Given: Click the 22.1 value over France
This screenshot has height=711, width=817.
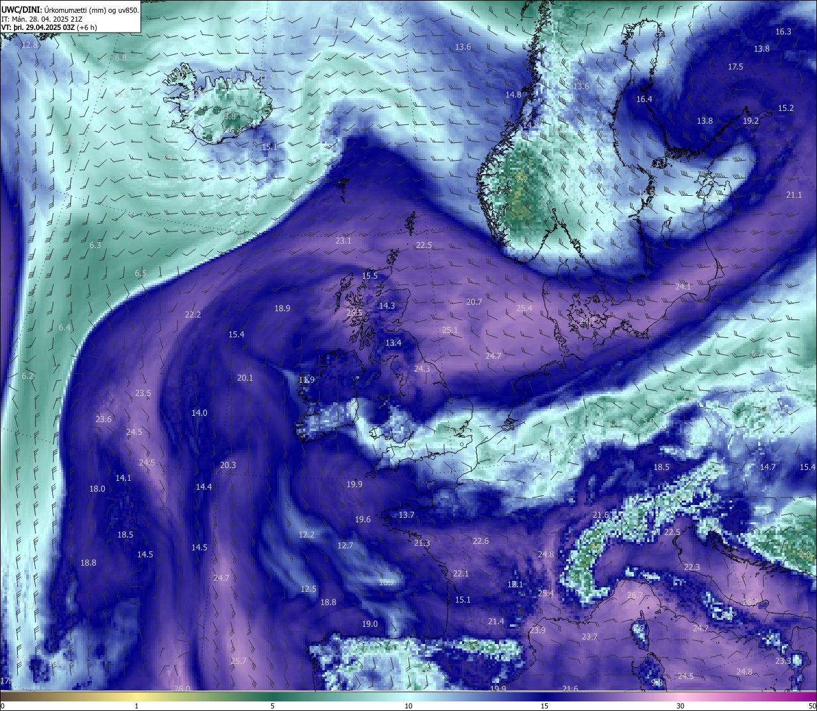Looking at the screenshot, I should 461,574.
